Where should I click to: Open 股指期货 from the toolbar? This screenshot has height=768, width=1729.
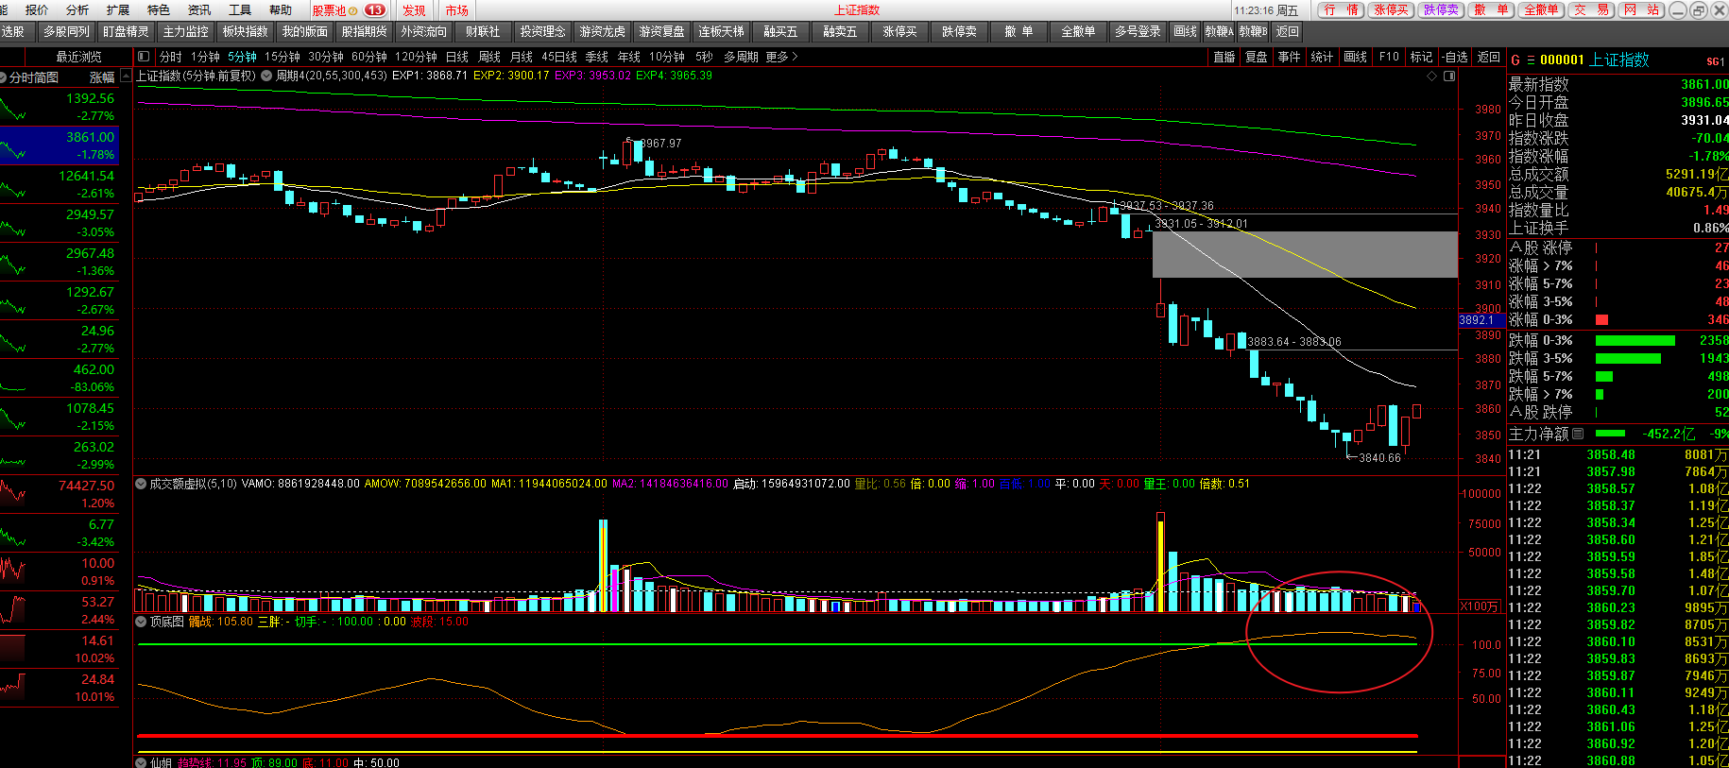[x=364, y=32]
